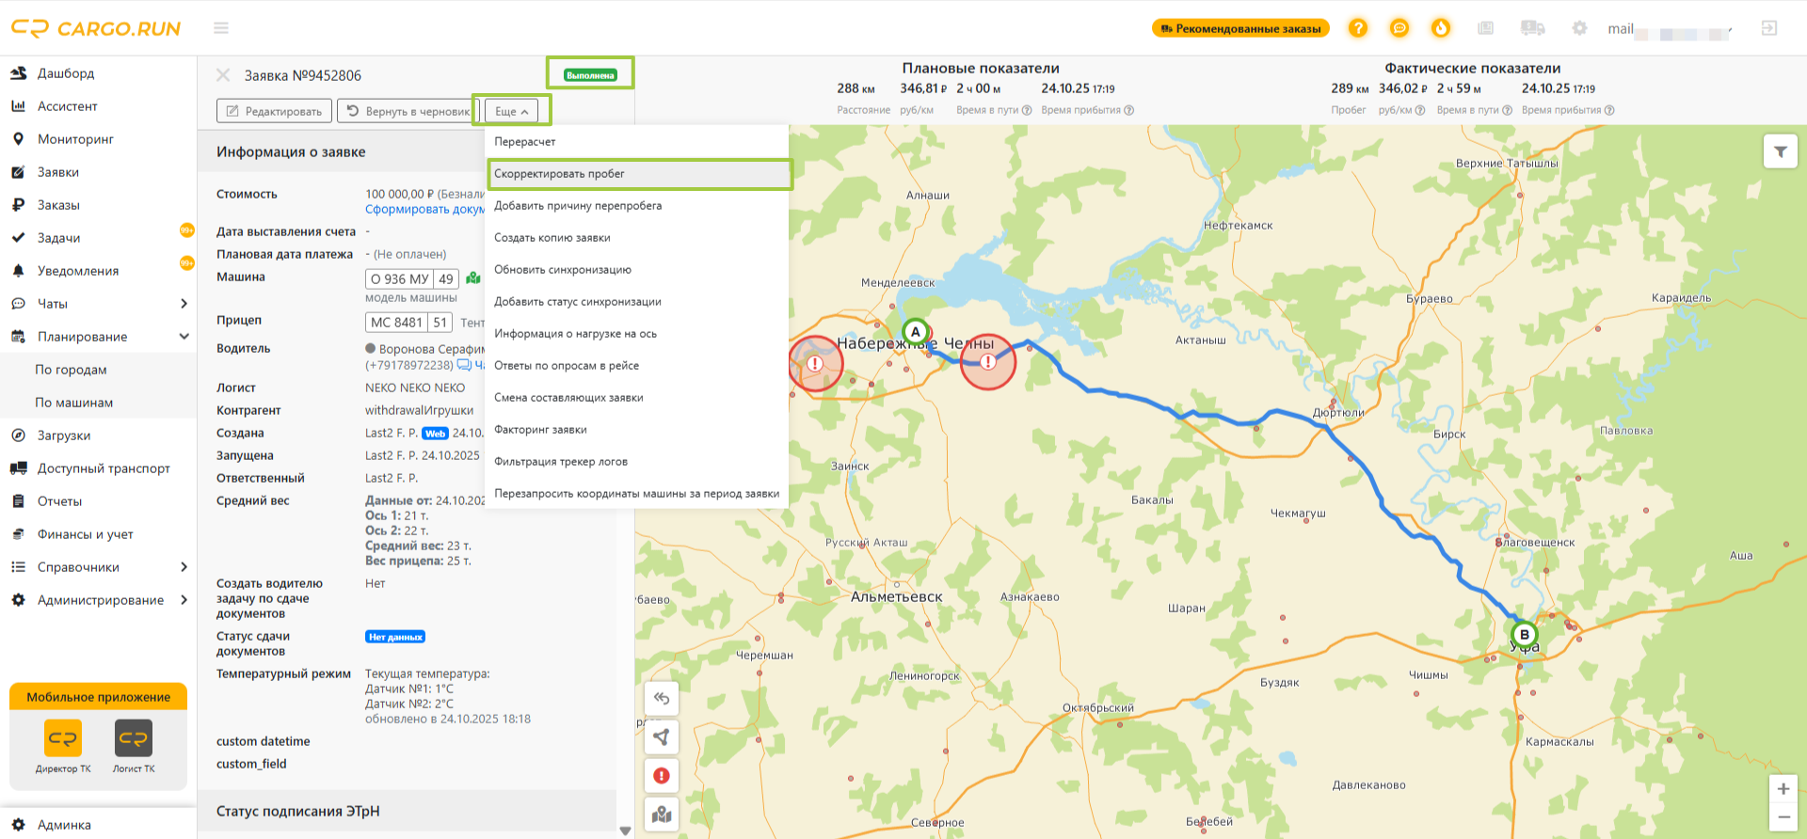1807x839 pixels.
Task: Zoom in the map with plus
Action: (x=1783, y=789)
